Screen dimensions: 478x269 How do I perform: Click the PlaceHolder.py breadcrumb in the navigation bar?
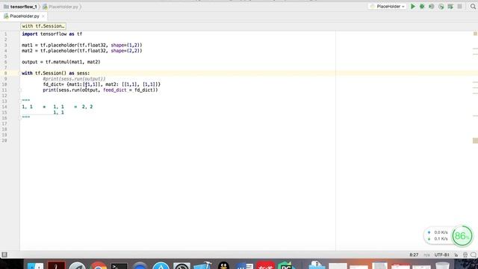(x=60, y=7)
